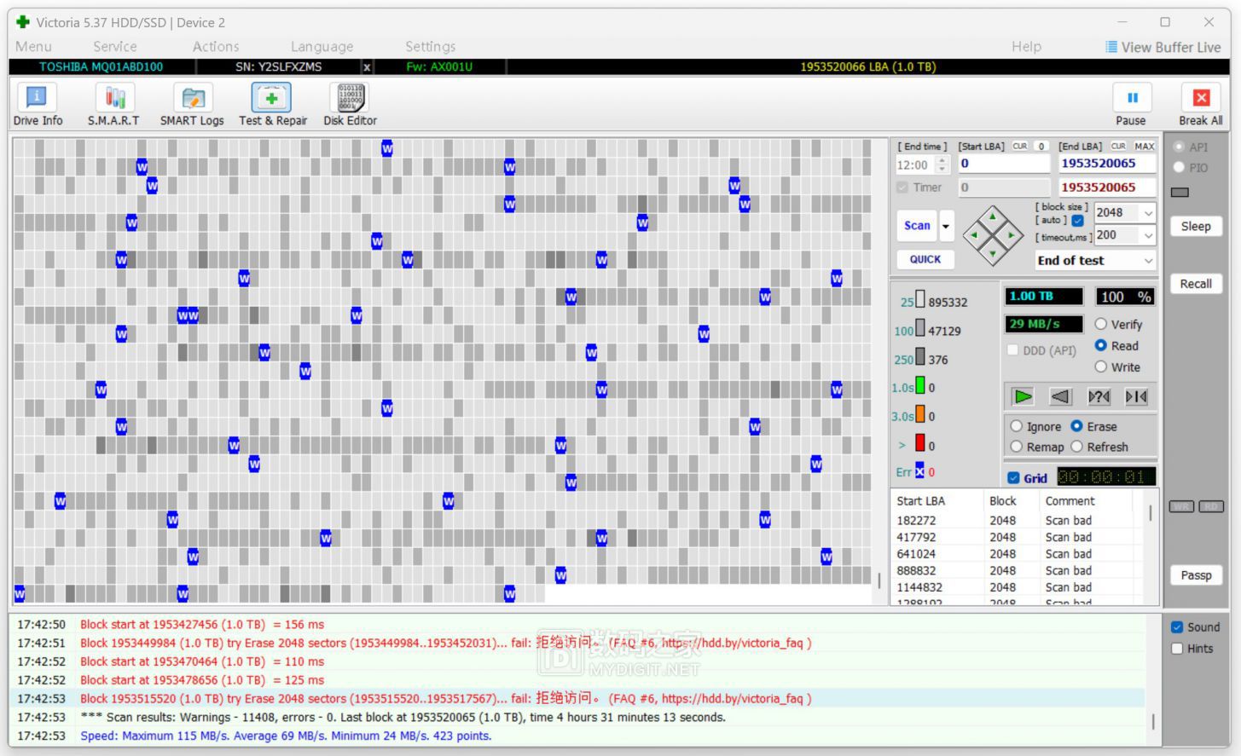The height and width of the screenshot is (756, 1241).
Task: Open the block size 2048 dropdown
Action: coord(1149,213)
